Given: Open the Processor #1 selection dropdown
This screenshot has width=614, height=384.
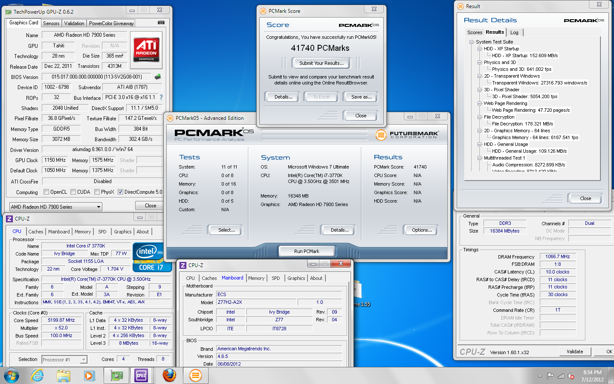Looking at the screenshot, I should pyautogui.click(x=64, y=360).
